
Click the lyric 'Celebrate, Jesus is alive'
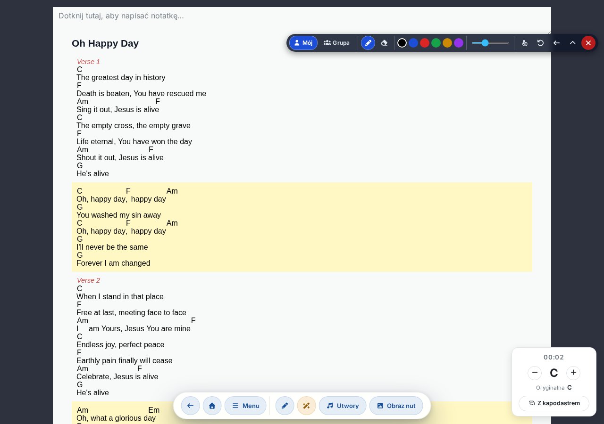tap(117, 377)
